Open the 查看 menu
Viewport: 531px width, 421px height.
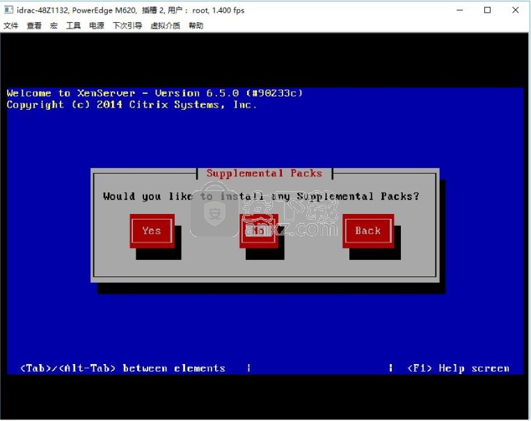click(x=34, y=26)
